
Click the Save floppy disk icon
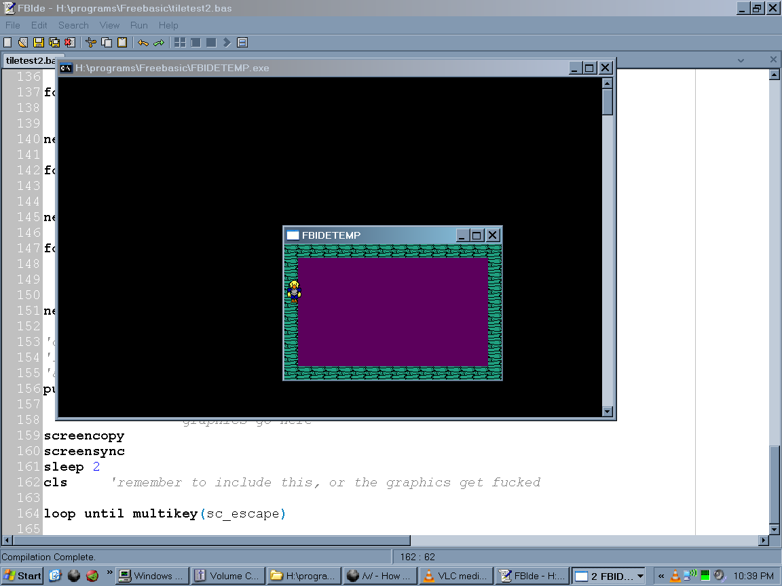pos(39,43)
